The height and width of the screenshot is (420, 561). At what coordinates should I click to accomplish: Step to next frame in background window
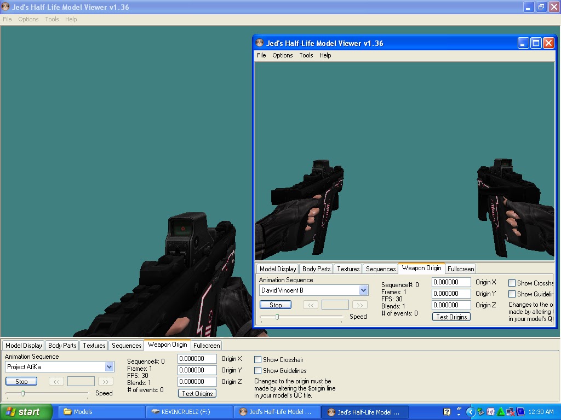pos(106,381)
